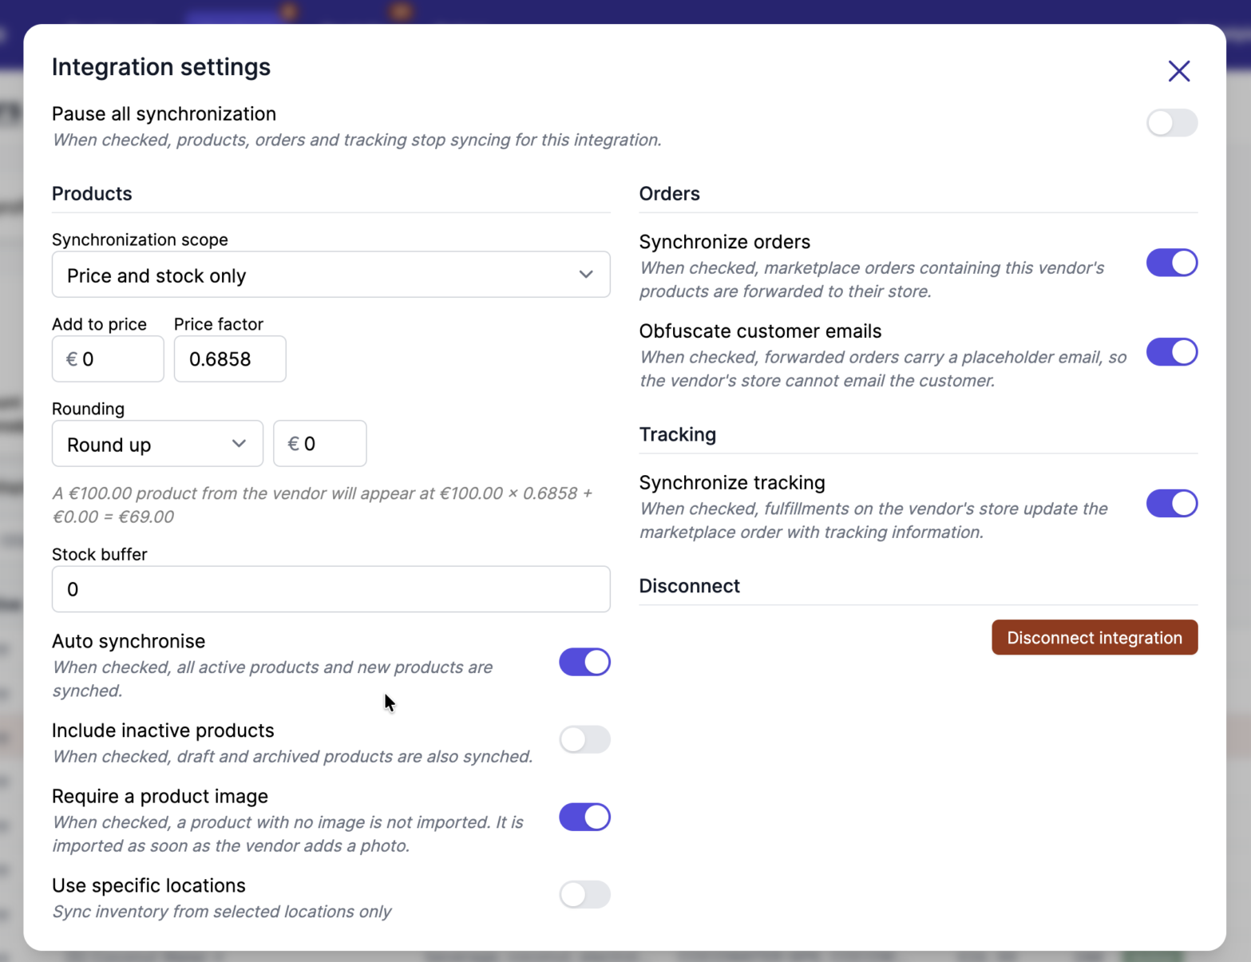Click the Tracking section heading

[677, 434]
